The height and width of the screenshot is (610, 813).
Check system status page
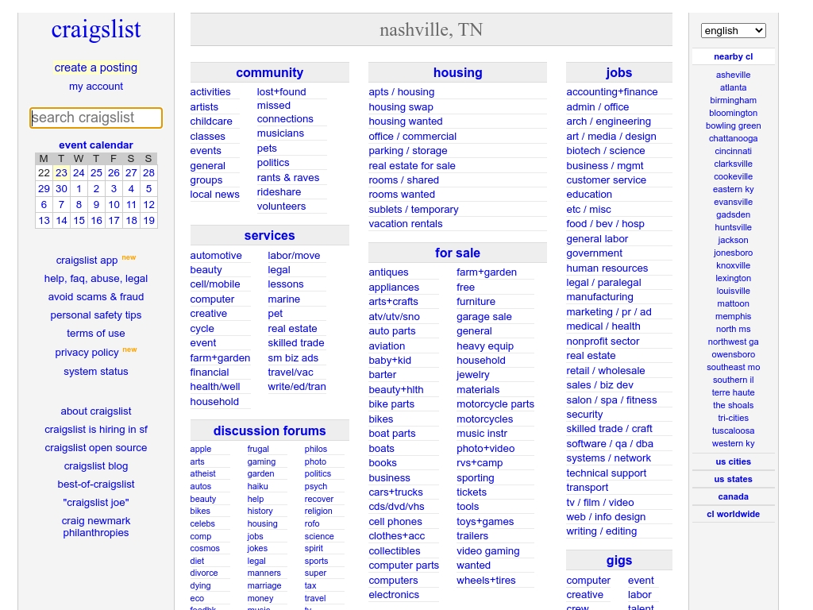click(x=96, y=372)
